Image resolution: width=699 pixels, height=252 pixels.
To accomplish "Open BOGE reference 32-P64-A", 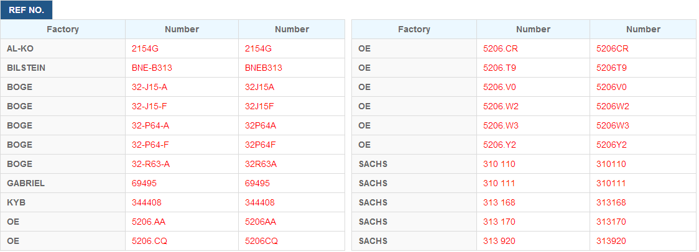I will [x=150, y=125].
